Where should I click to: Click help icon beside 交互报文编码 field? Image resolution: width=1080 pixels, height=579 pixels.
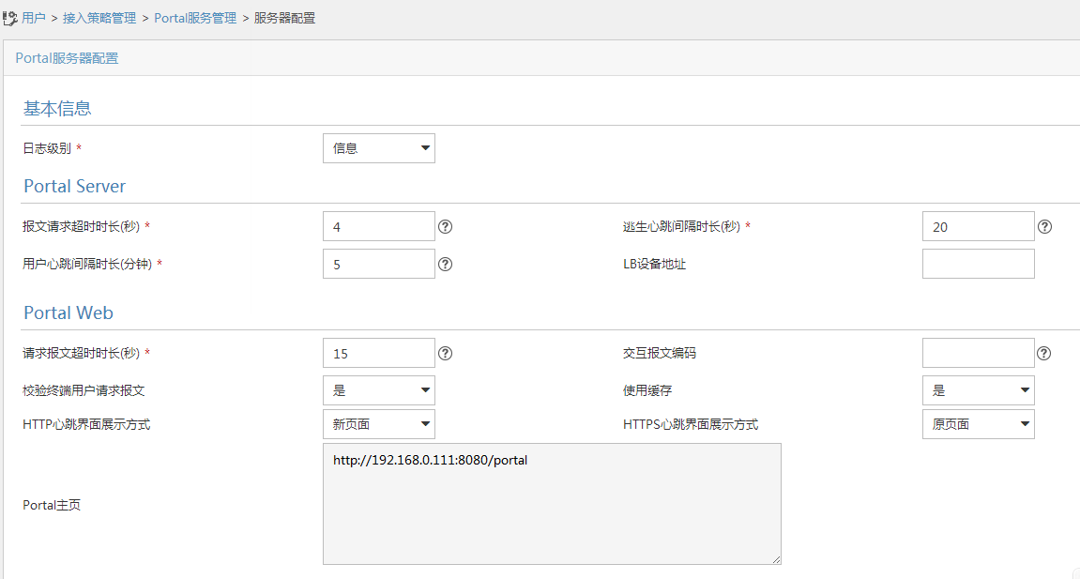coord(1044,354)
